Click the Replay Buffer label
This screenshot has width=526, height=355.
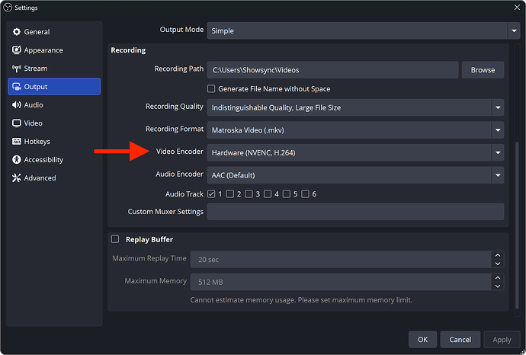pos(149,239)
